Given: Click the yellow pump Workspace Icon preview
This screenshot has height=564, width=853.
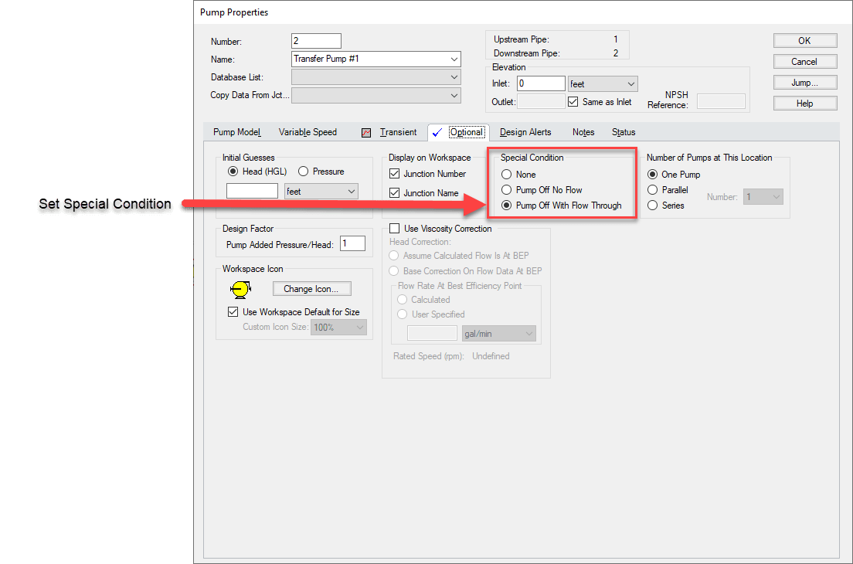Looking at the screenshot, I should (240, 288).
